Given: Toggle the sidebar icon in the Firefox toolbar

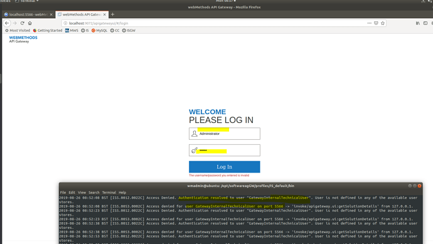Looking at the screenshot, I should [425, 23].
